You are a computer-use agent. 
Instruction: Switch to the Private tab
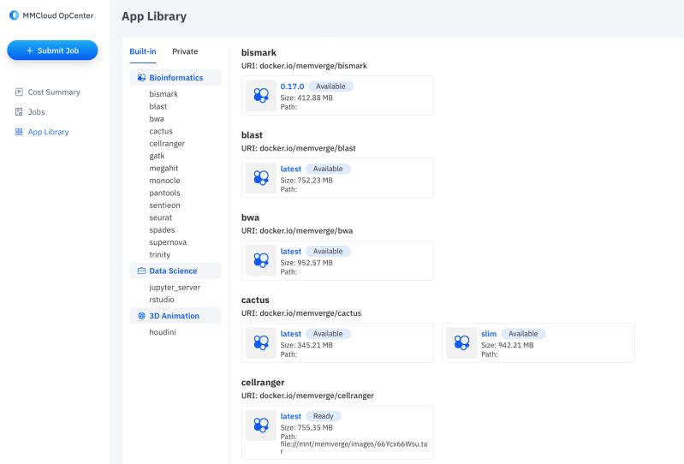coord(185,51)
